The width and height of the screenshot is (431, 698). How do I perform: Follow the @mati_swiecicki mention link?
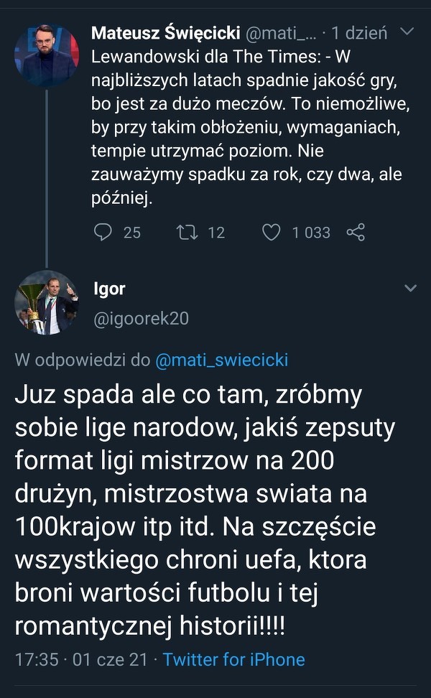[221, 360]
